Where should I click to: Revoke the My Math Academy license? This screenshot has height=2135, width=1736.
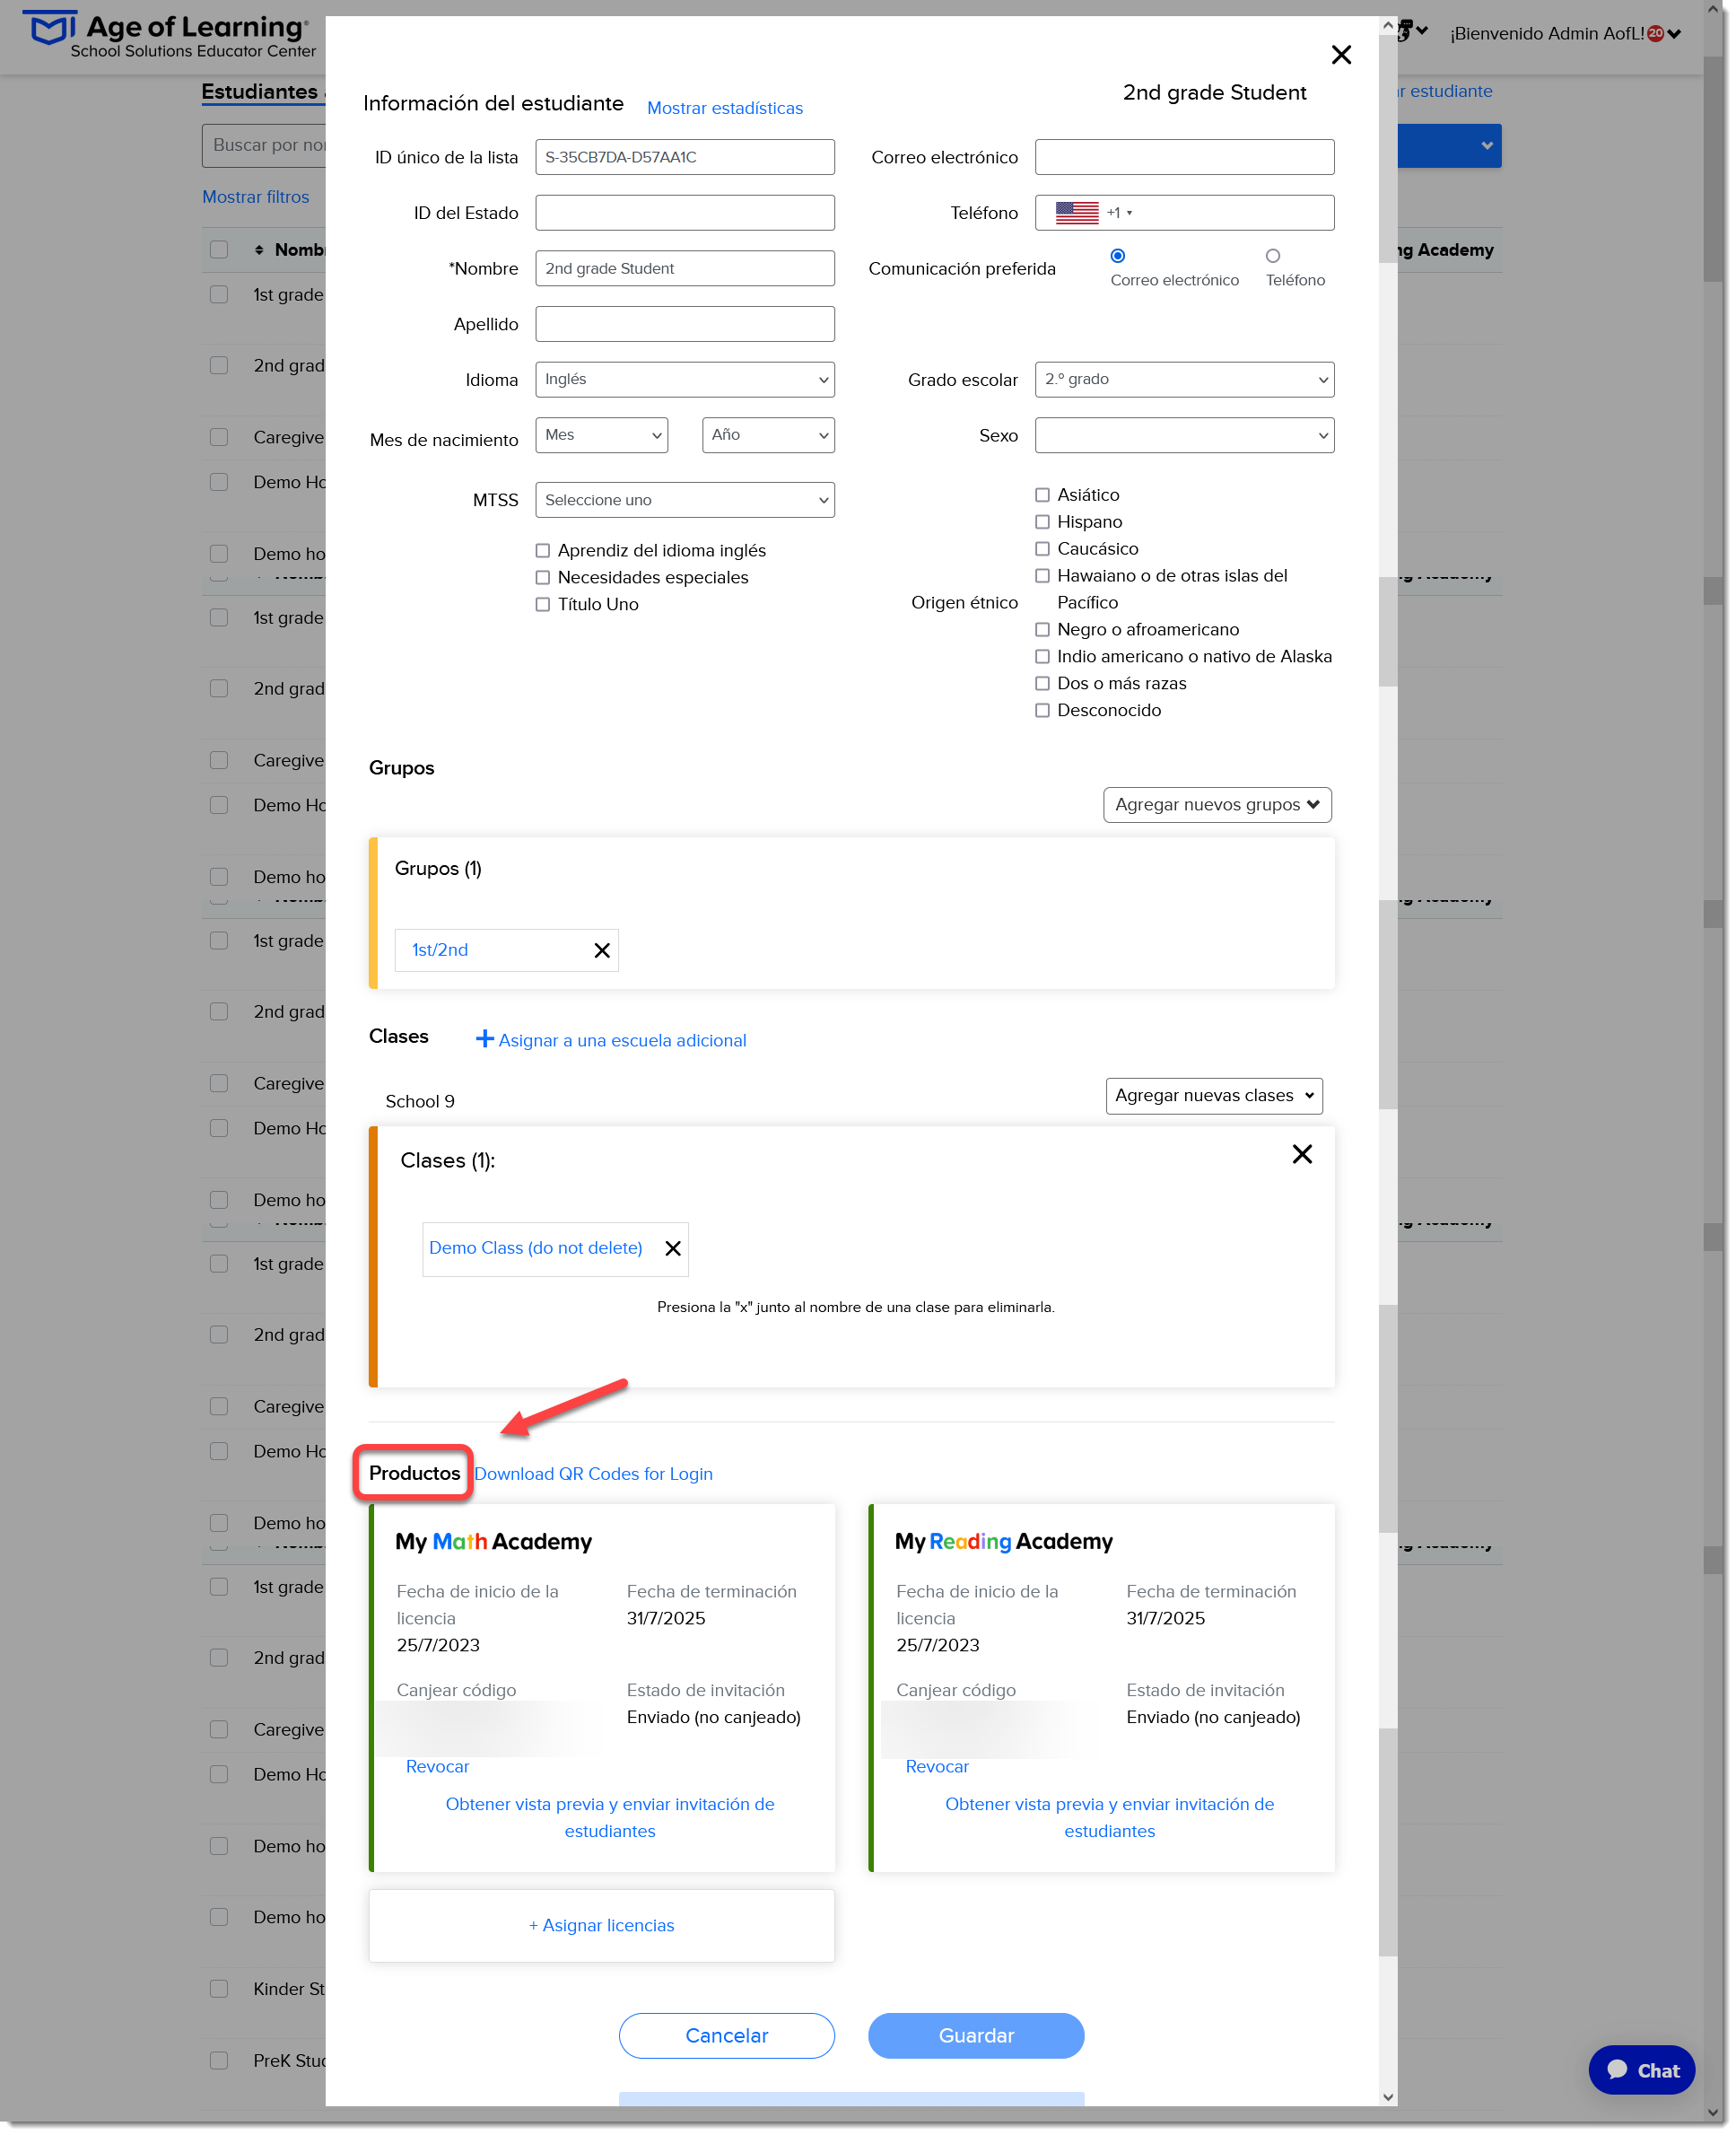[437, 1767]
